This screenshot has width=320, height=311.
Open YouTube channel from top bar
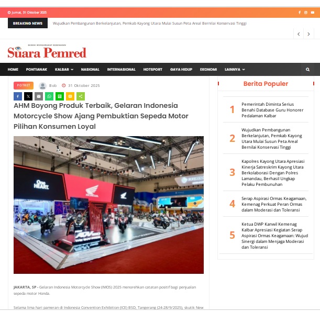click(x=312, y=13)
